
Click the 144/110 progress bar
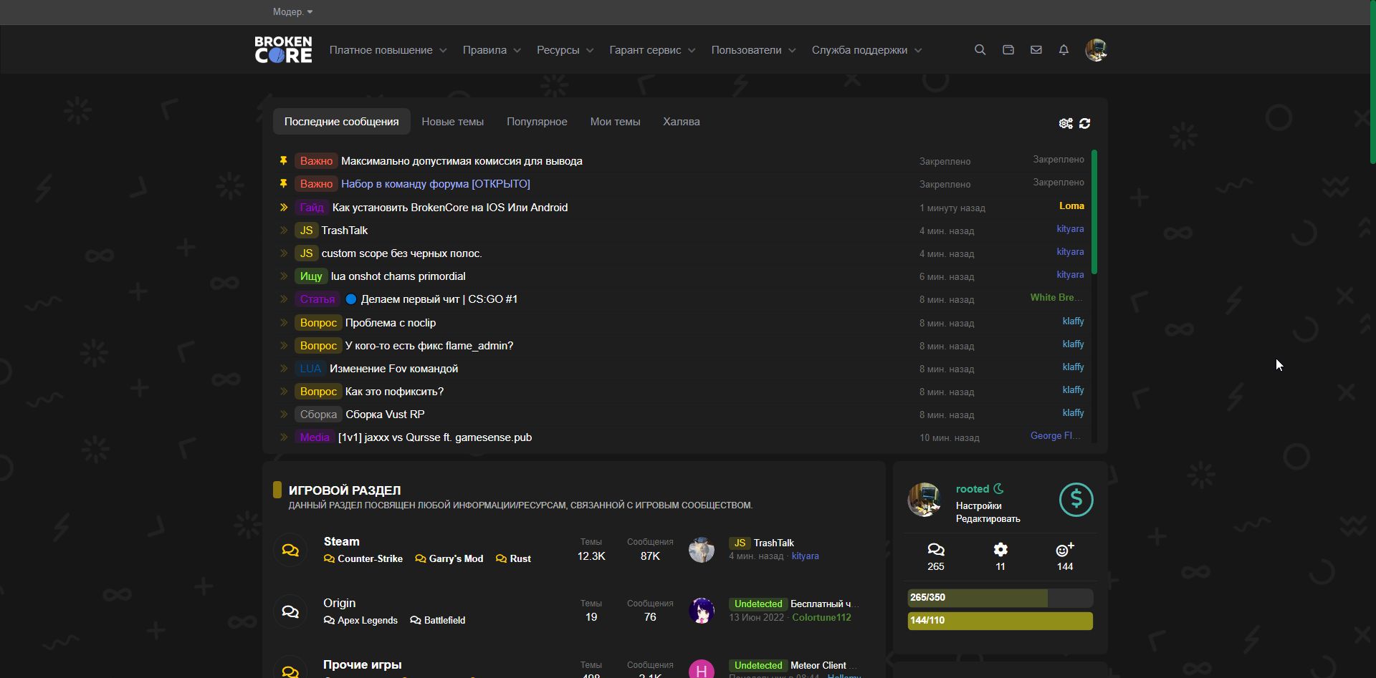click(1000, 621)
